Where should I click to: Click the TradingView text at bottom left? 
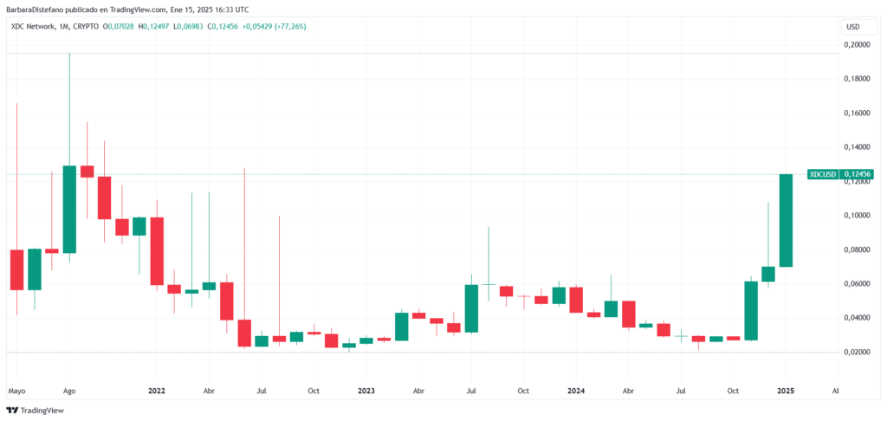click(x=42, y=411)
